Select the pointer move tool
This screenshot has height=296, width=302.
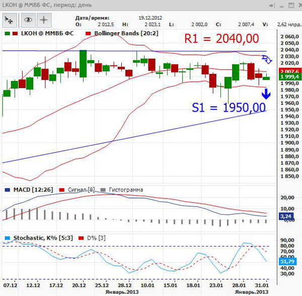(x=10, y=20)
